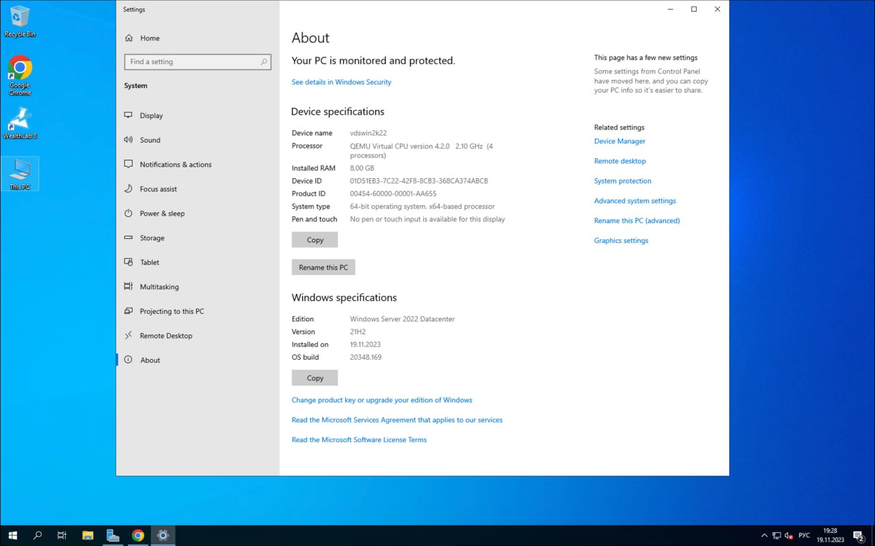Open the Remote Desktop settings page
Image resolution: width=875 pixels, height=546 pixels.
coord(198,336)
